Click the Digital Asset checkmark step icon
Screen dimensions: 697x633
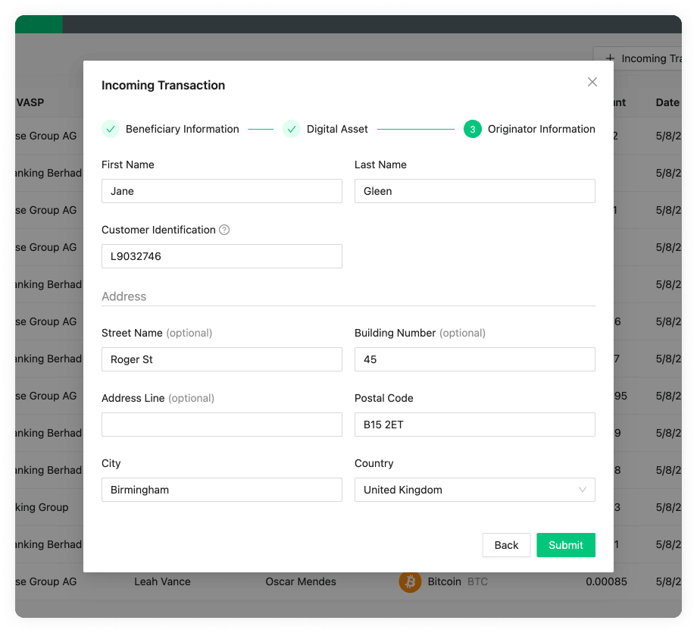point(292,129)
